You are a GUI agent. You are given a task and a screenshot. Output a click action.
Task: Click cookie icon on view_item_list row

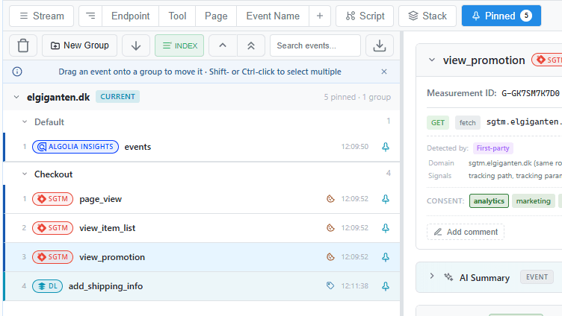pos(330,228)
